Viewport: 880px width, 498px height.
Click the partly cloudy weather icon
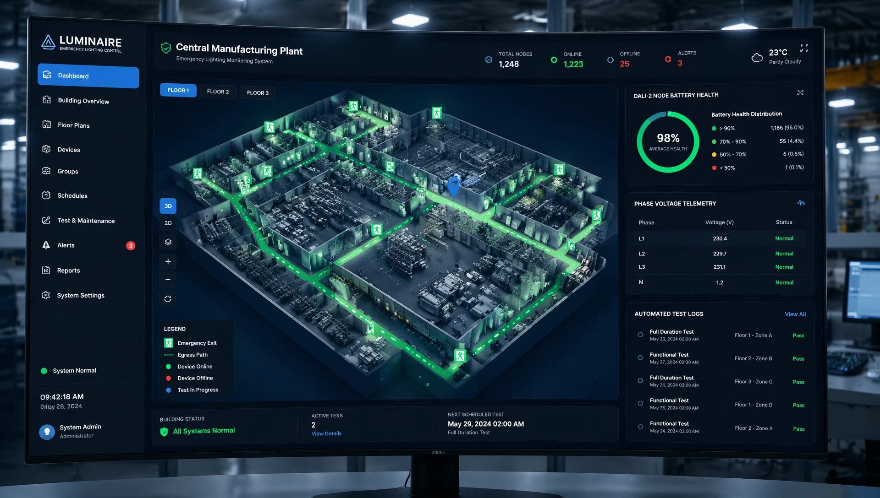point(757,58)
